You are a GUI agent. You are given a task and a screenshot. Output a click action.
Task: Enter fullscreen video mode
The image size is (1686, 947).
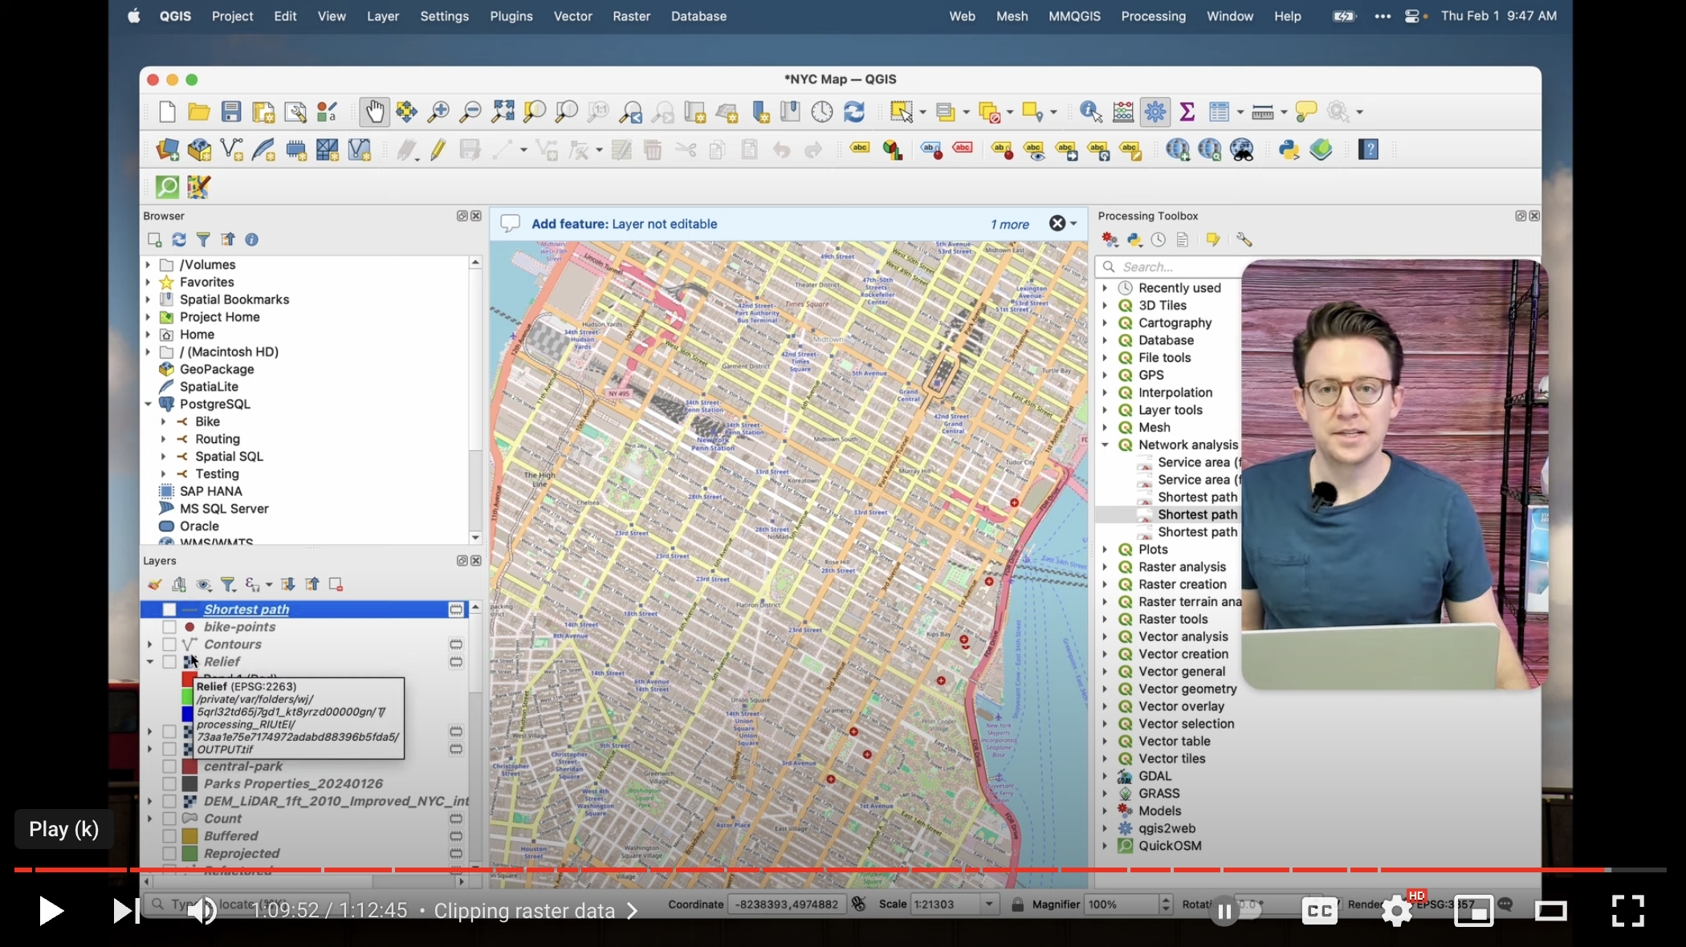(1628, 911)
